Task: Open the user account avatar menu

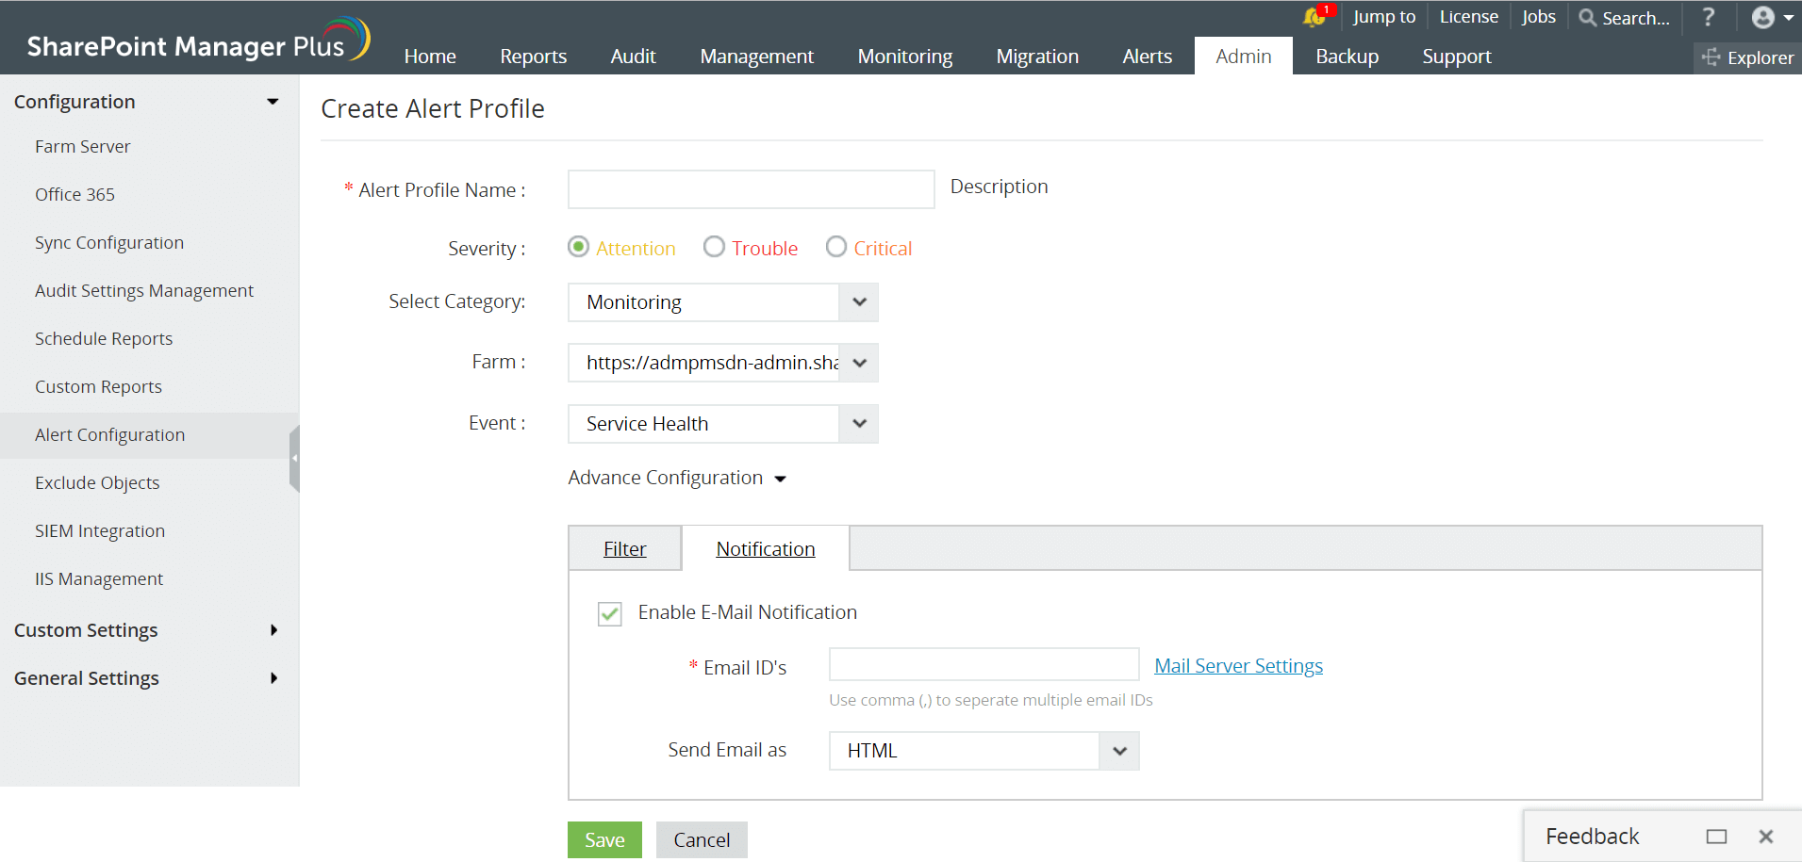Action: pyautogui.click(x=1772, y=17)
